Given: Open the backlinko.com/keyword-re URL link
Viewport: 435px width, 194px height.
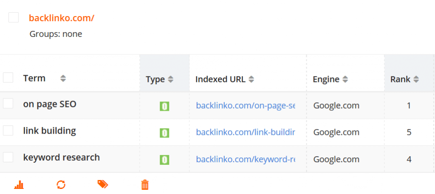Looking at the screenshot, I should tap(246, 159).
